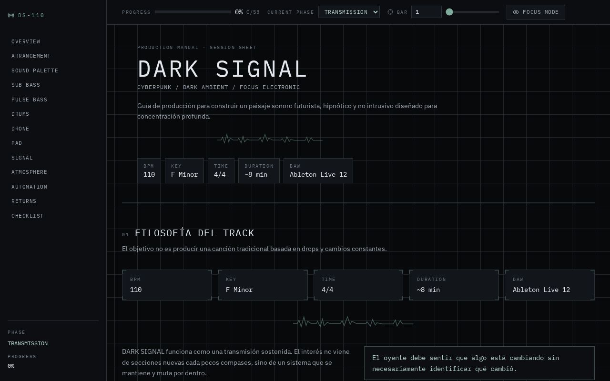The width and height of the screenshot is (610, 381).
Task: Open the Checklist sidebar link
Action: (x=28, y=216)
